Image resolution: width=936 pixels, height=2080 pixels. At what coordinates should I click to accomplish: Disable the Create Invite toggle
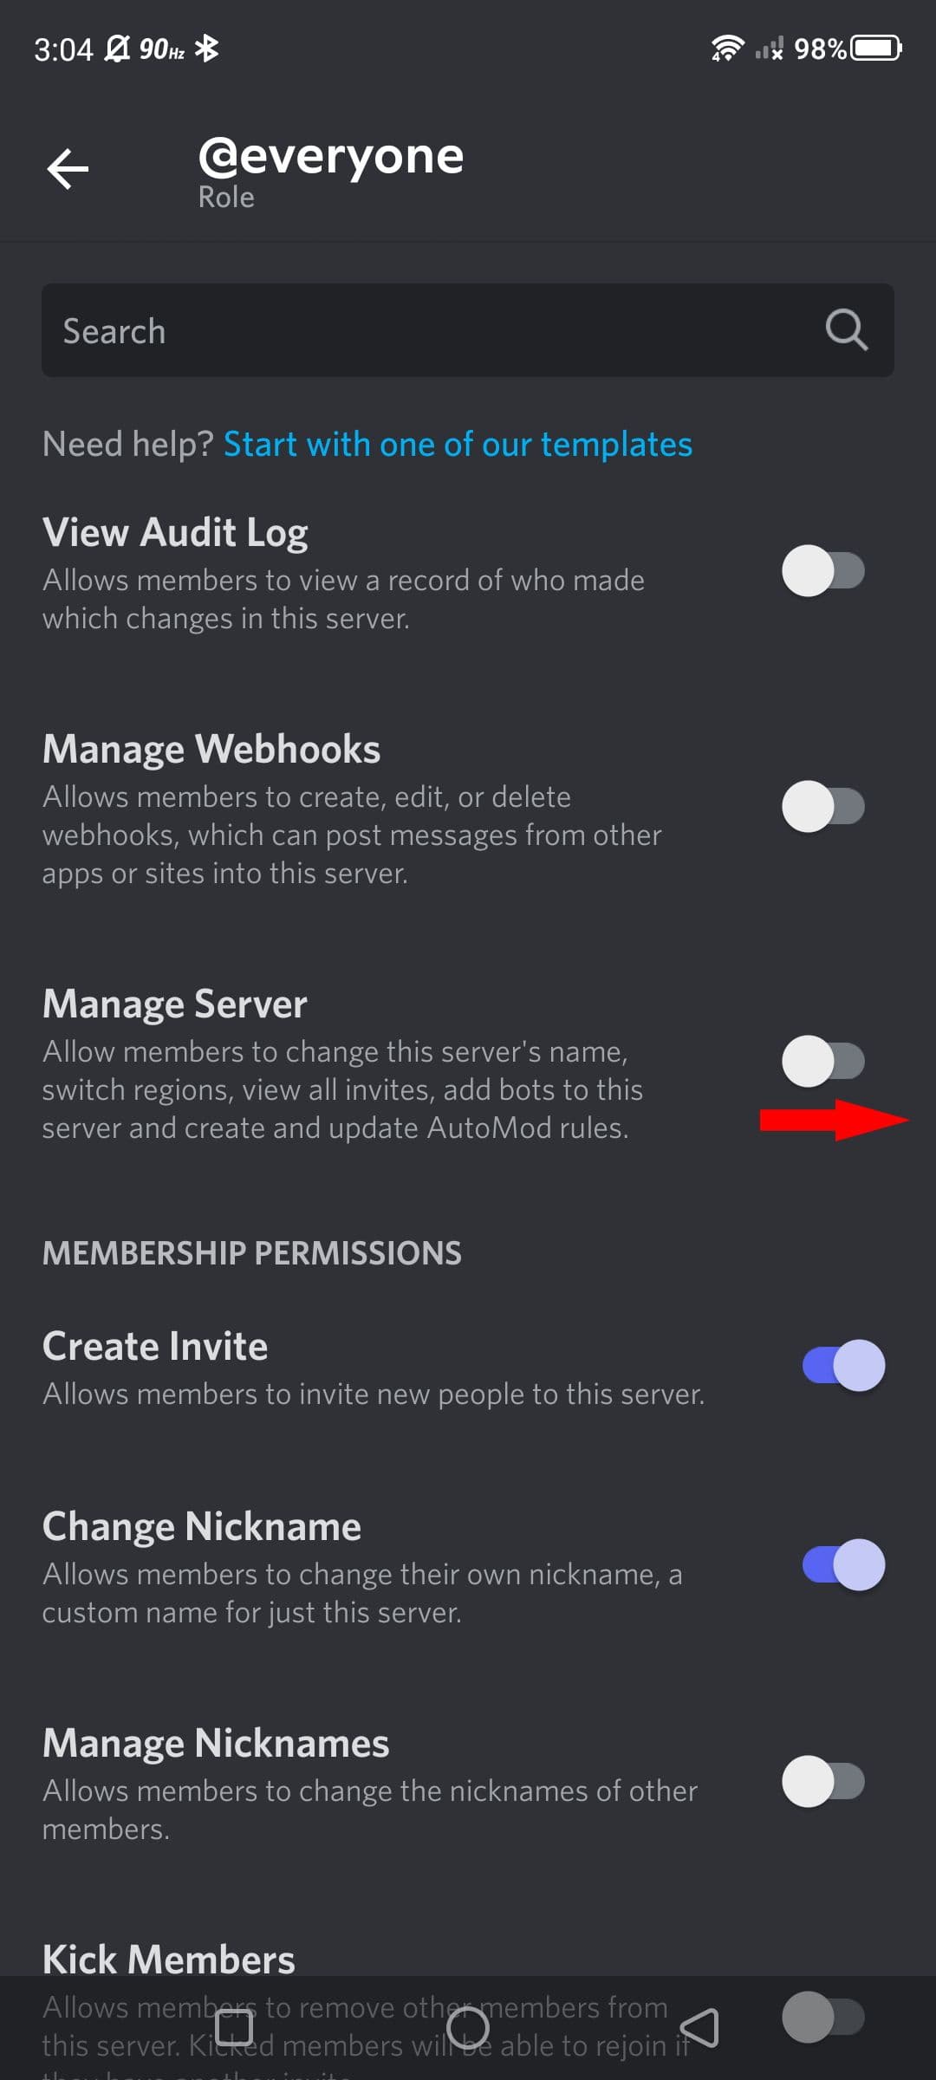tap(843, 1365)
